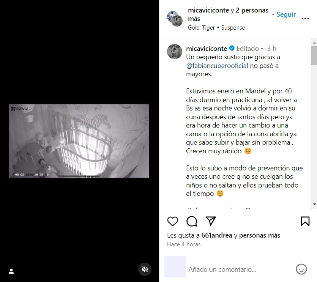
Task: Unmute the video with the speaker icon
Action: tap(145, 269)
